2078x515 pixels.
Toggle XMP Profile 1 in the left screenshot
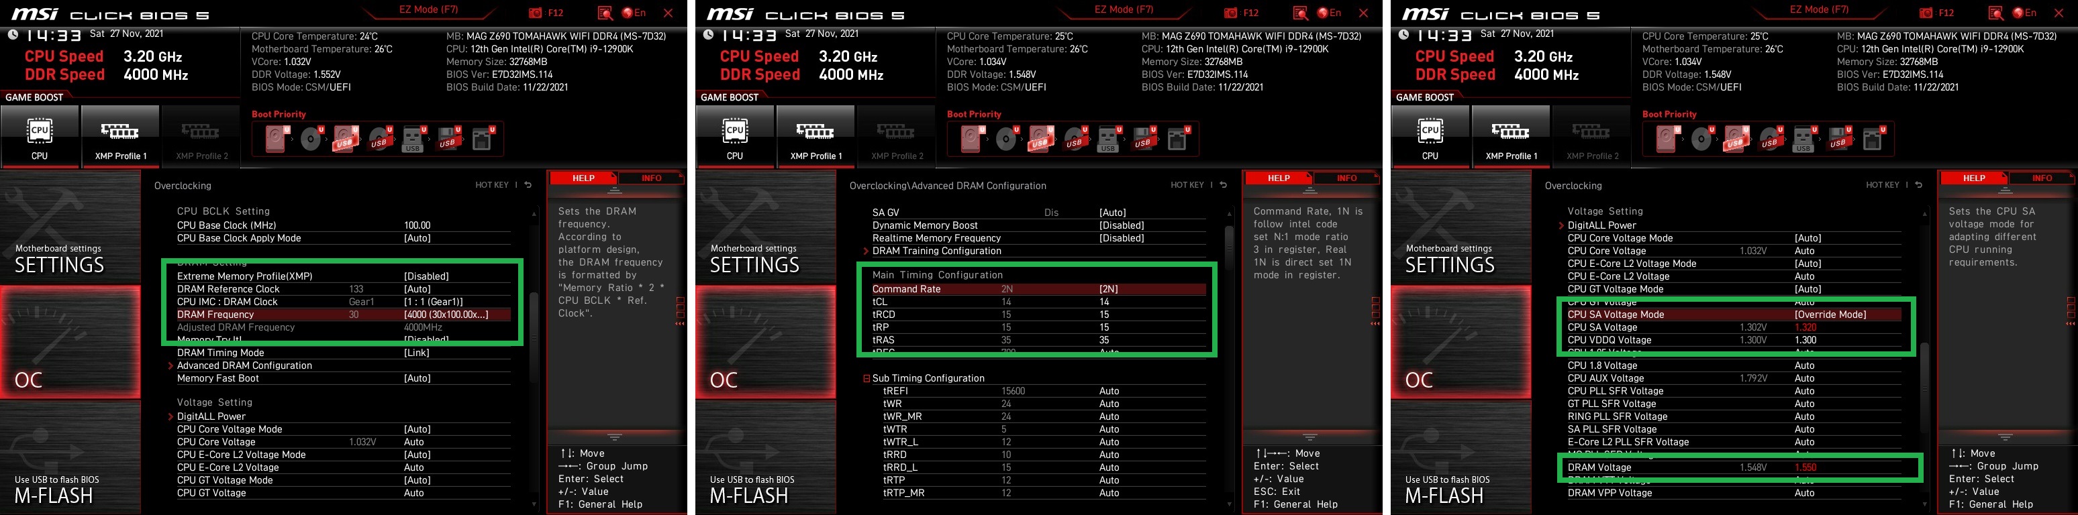pos(121,135)
